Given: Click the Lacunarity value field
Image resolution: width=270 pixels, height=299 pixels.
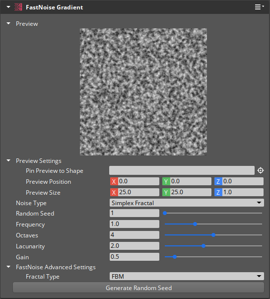Looking at the screenshot, I should (x=135, y=246).
